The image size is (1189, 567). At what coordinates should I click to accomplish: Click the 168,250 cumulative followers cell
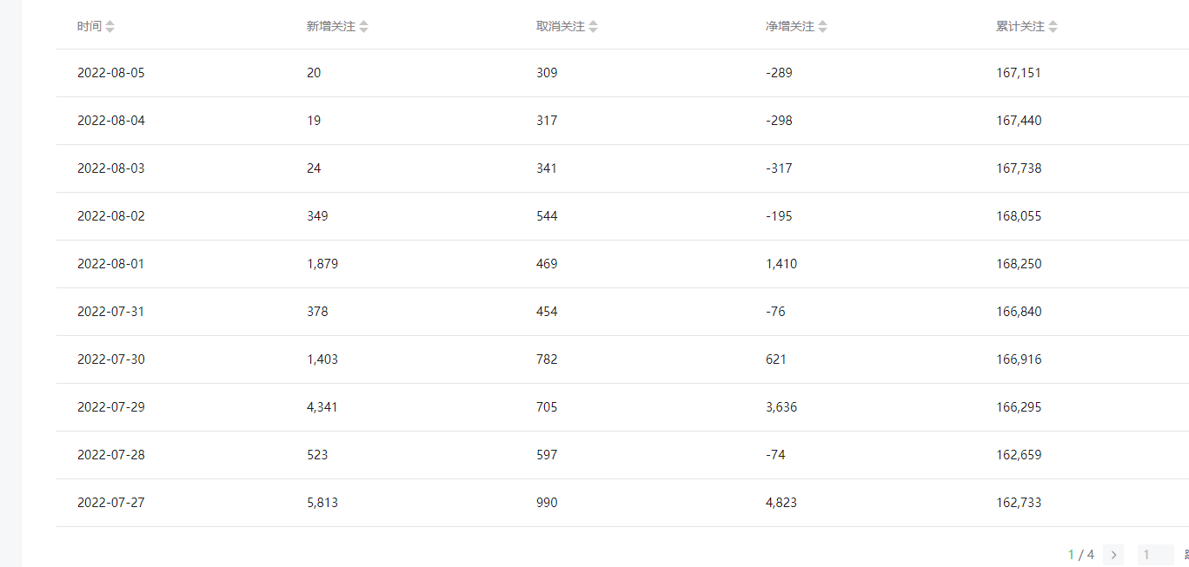pyautogui.click(x=1018, y=264)
